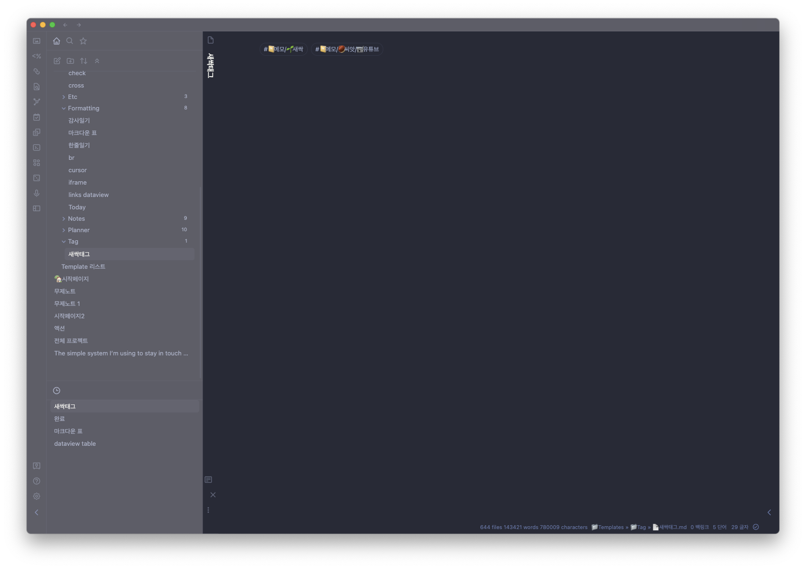Open Template 리스트 in the file tree
The height and width of the screenshot is (569, 806).
[83, 266]
